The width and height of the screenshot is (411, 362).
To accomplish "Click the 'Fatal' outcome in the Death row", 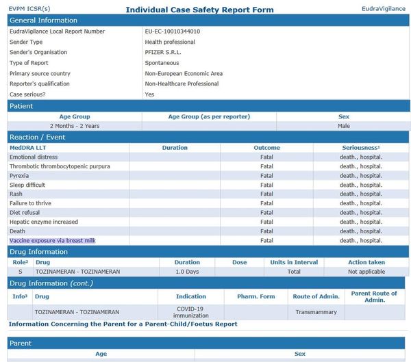I will [266, 231].
